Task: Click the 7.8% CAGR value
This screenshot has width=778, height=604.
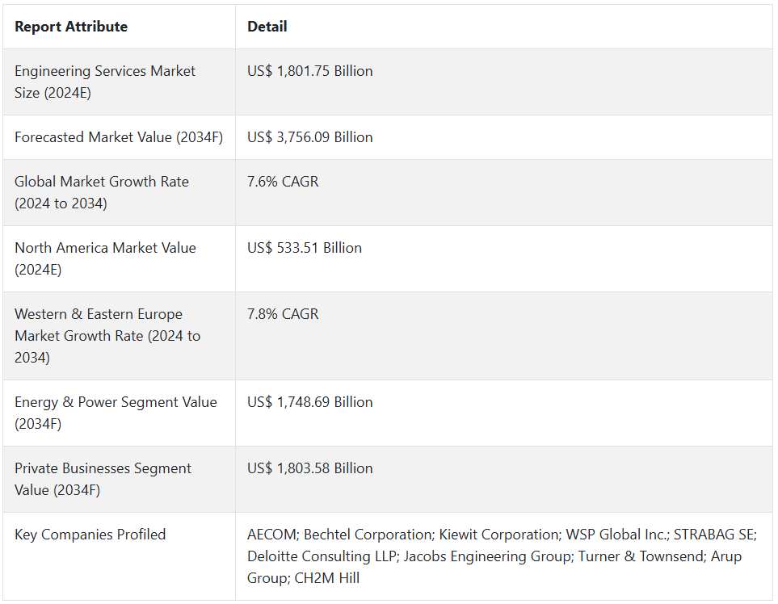Action: pyautogui.click(x=283, y=314)
